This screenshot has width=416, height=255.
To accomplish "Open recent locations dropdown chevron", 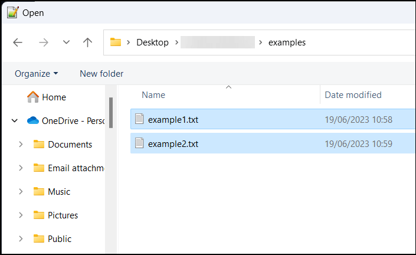I will pos(66,42).
